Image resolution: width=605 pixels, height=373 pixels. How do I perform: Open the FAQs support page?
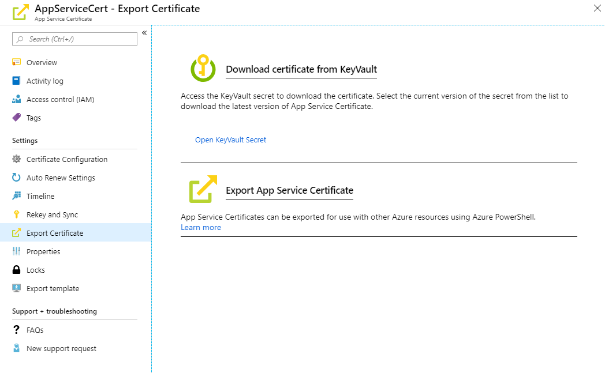pos(35,330)
